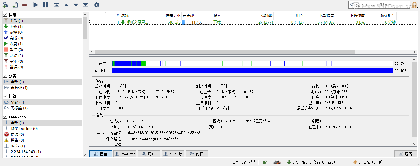Sort by 状态 column header
This screenshot has width=420, height=166.
point(227,16)
